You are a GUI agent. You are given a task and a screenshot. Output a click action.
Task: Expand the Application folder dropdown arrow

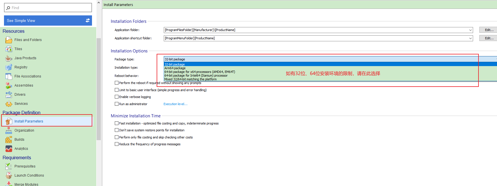(x=470, y=30)
